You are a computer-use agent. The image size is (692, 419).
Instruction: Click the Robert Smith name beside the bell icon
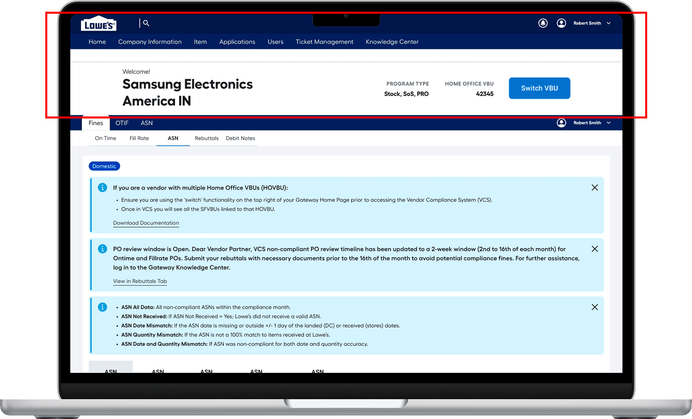pos(587,23)
